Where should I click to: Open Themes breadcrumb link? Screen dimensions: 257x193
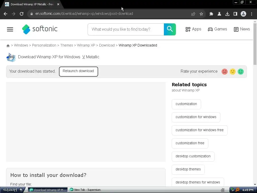click(67, 45)
